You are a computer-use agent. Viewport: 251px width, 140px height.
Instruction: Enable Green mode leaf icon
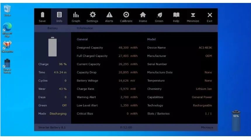coord(159,17)
